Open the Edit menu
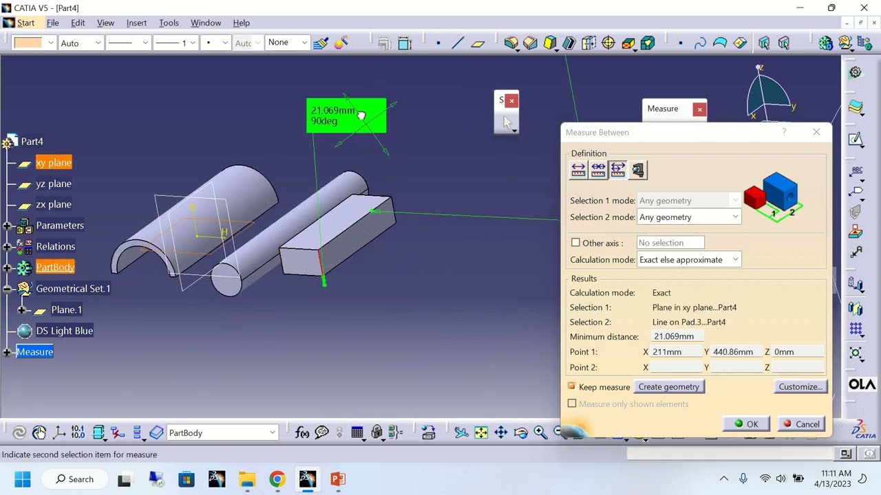The height and width of the screenshot is (495, 881). (x=78, y=23)
